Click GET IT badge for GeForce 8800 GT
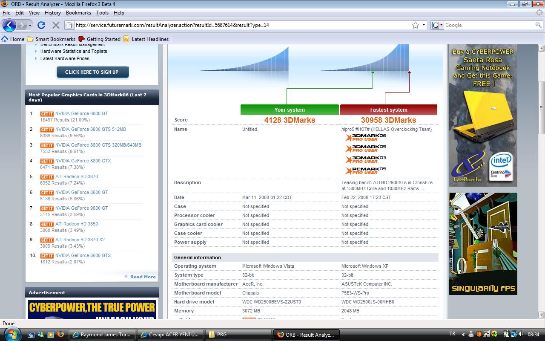 47,114
